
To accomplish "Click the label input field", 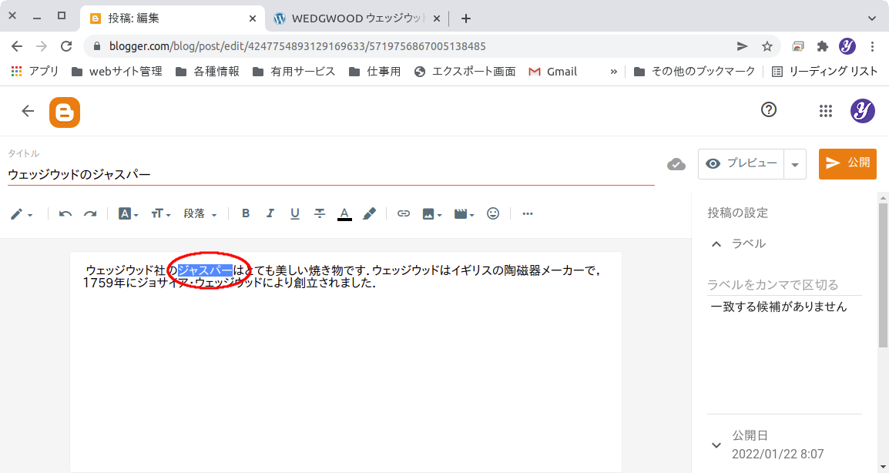I will click(x=784, y=285).
